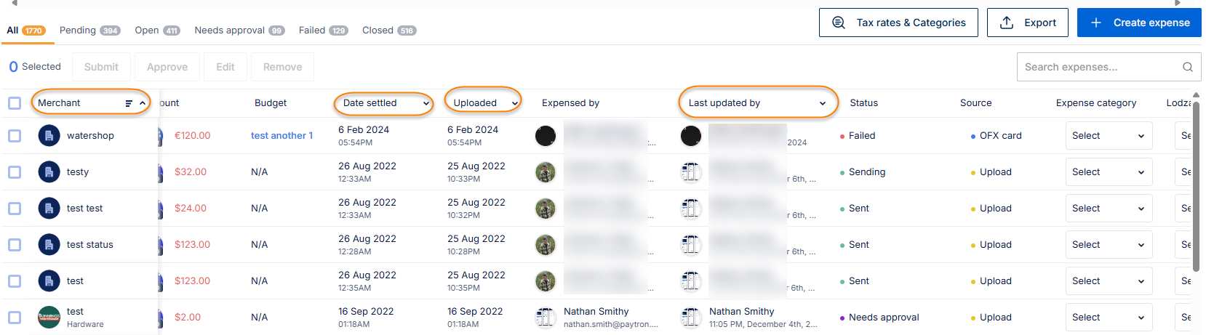
Task: Click the Hardware merchant logo icon
Action: [49, 318]
